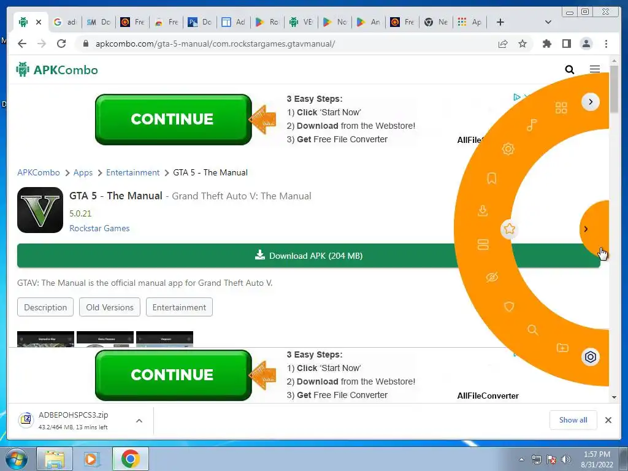Image resolution: width=628 pixels, height=471 pixels.
Task: Switch to the 'Ne' tab
Action: [x=436, y=22]
